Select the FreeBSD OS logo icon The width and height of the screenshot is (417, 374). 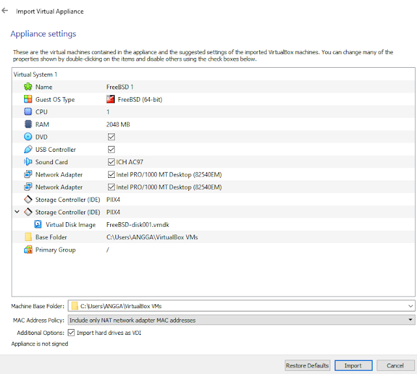point(110,99)
